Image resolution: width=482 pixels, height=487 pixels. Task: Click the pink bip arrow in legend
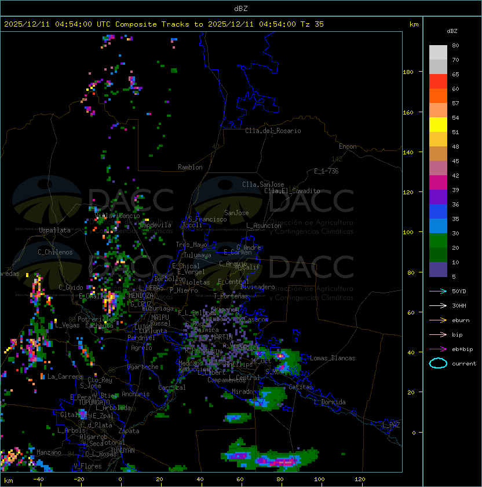point(438,334)
